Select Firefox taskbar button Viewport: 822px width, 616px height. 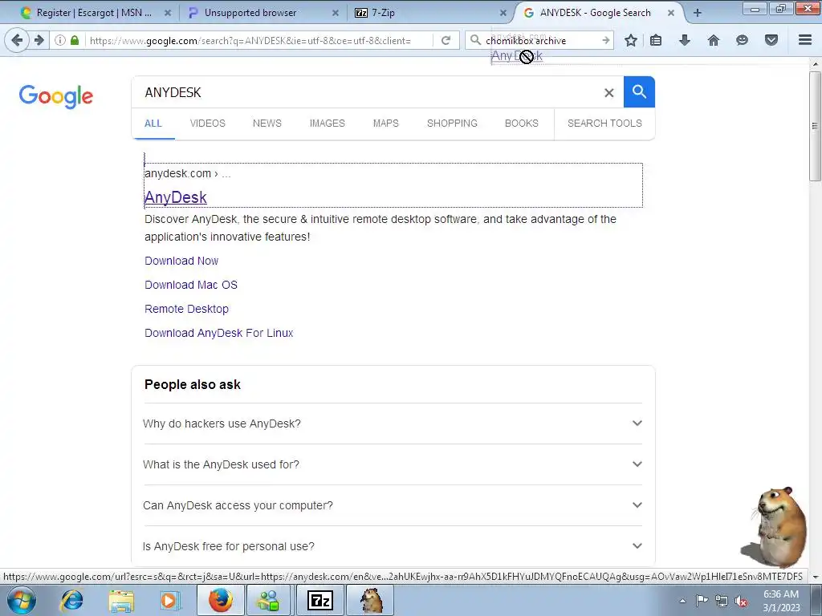click(220, 600)
